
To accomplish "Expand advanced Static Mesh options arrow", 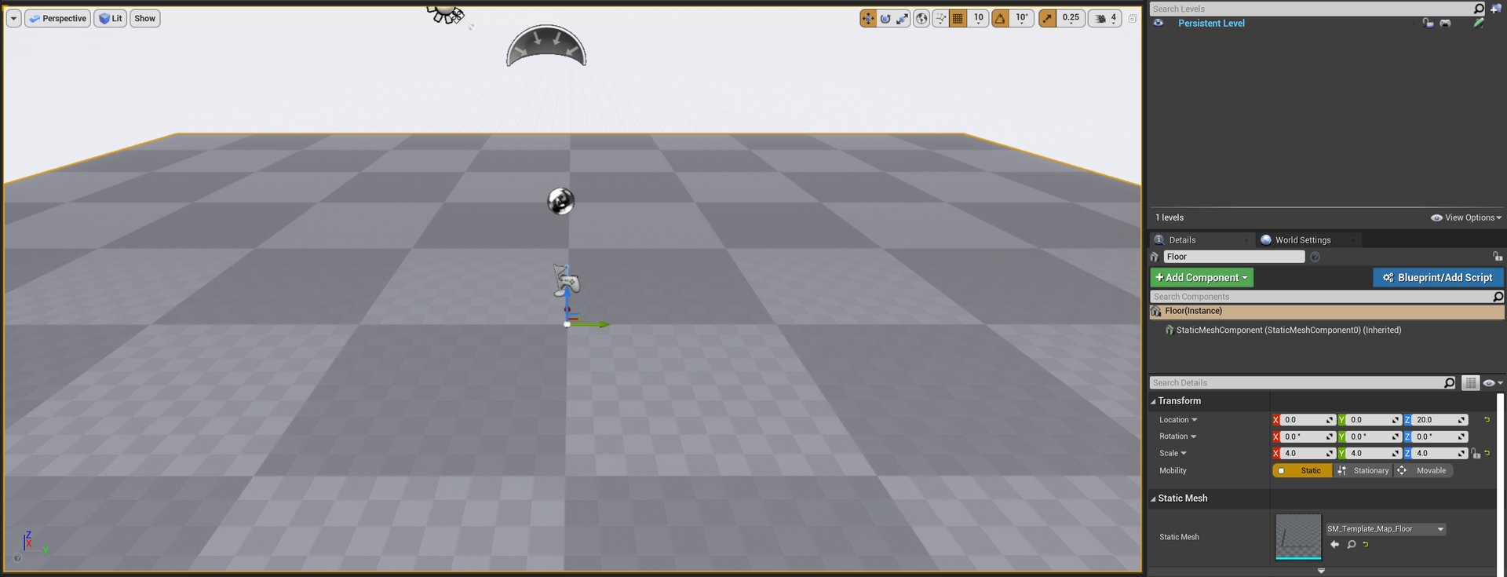I will (1321, 571).
